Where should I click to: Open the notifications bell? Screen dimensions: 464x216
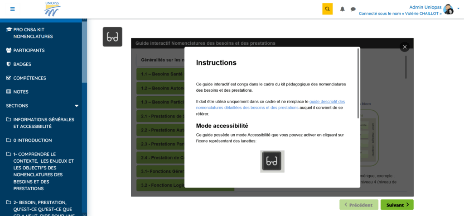pos(343,9)
